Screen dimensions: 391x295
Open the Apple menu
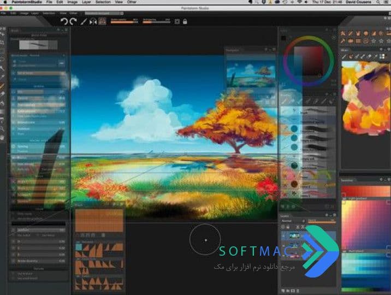pyautogui.click(x=5, y=2)
